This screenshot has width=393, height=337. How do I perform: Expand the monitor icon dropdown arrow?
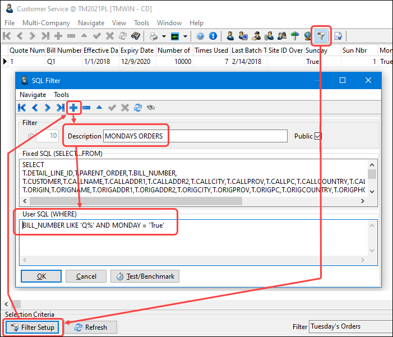(186, 36)
